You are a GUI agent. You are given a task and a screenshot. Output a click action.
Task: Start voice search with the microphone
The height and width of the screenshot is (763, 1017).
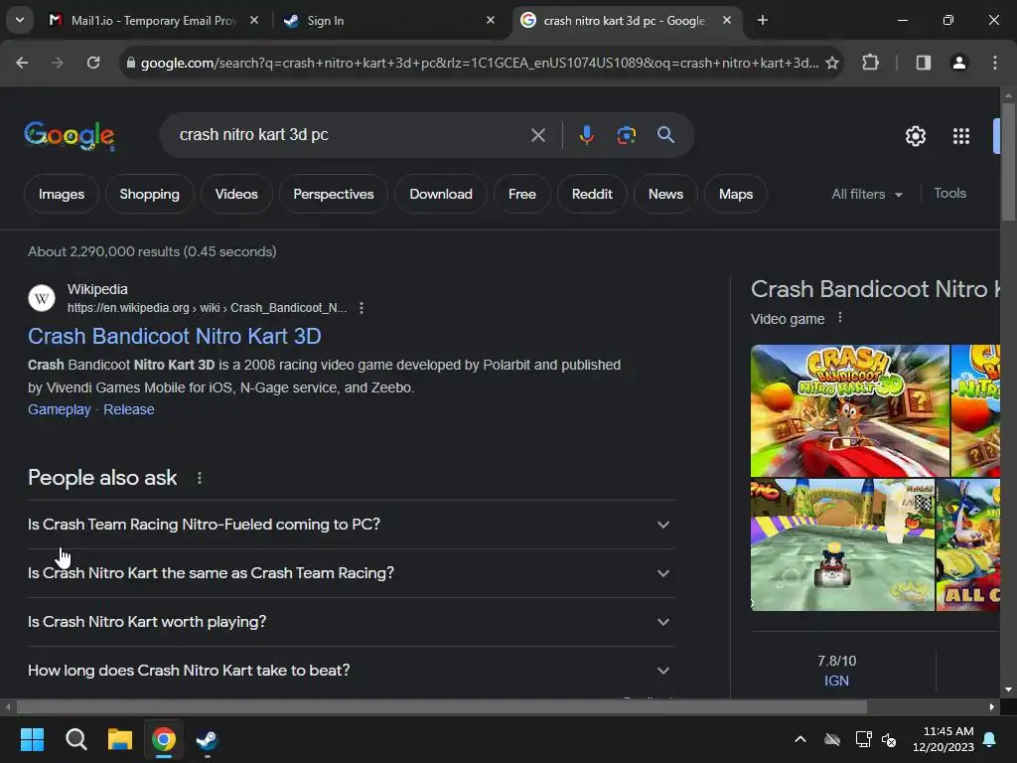coord(586,135)
